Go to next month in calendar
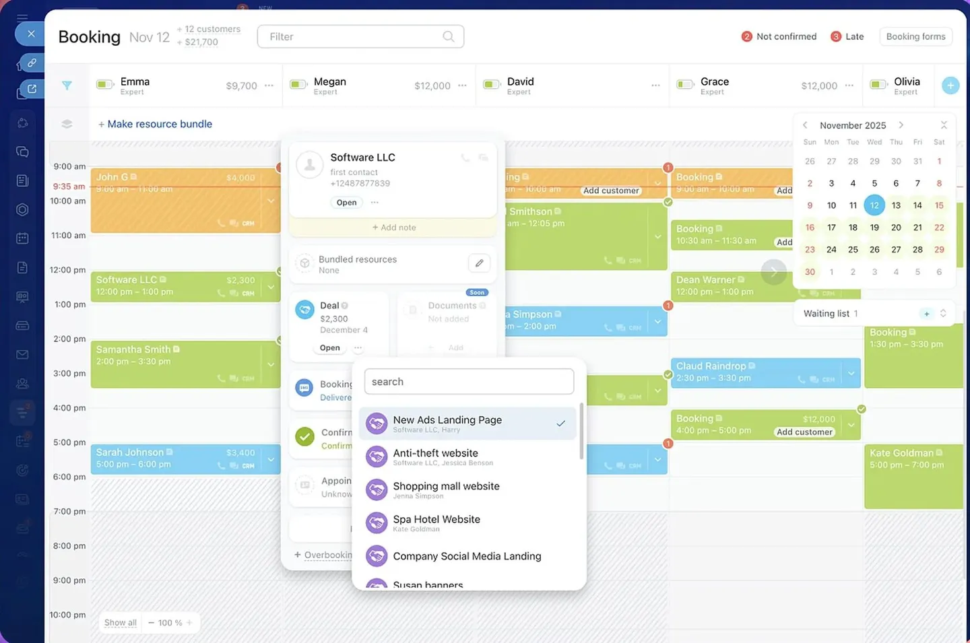Image resolution: width=970 pixels, height=643 pixels. [x=901, y=125]
